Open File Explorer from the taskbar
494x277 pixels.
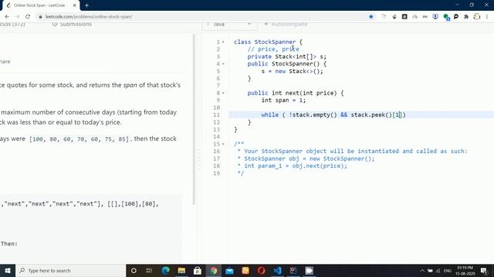pyautogui.click(x=181, y=270)
